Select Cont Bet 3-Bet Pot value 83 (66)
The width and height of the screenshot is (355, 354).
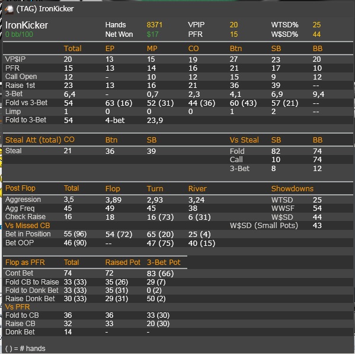(160, 273)
